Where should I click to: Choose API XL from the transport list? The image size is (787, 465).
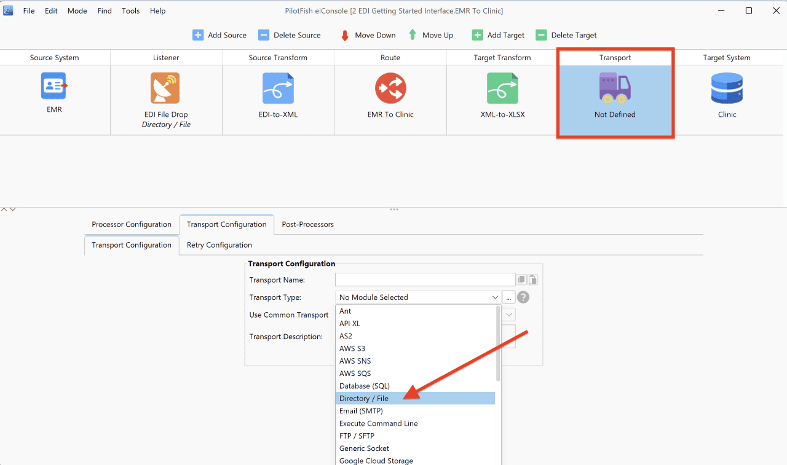[x=415, y=324]
